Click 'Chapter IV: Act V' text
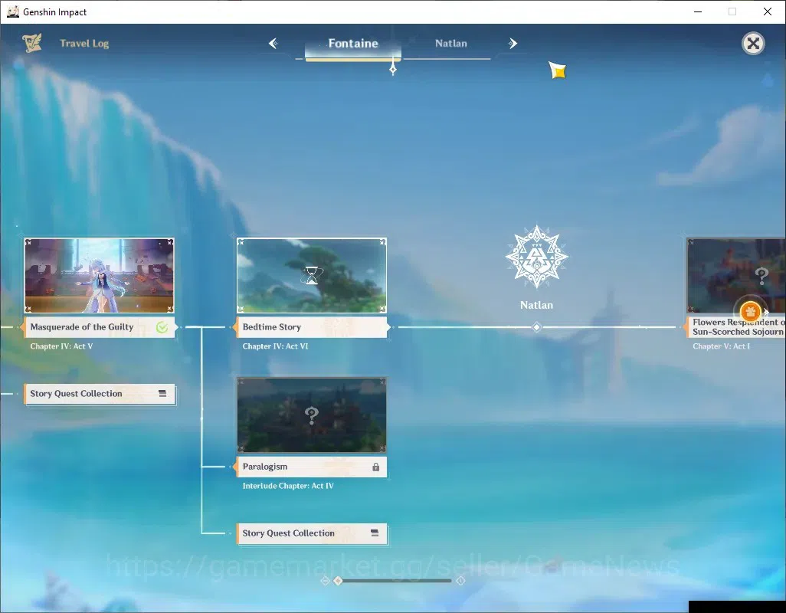This screenshot has height=613, width=786. pos(61,346)
